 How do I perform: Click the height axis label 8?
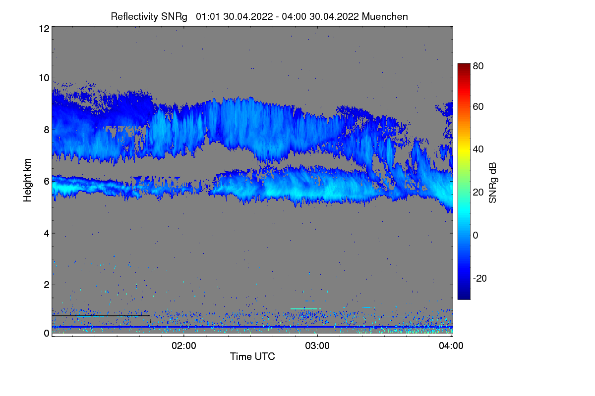coord(46,130)
